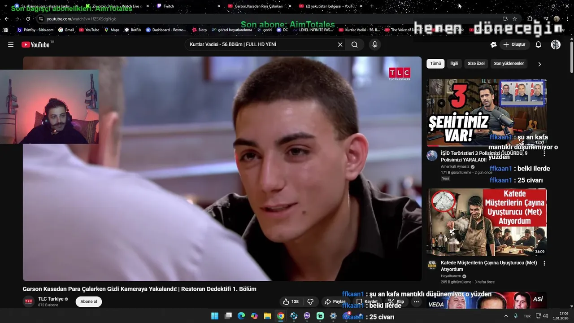Open Chrome extensions puzzle icon
The image size is (574, 323).
point(530,19)
